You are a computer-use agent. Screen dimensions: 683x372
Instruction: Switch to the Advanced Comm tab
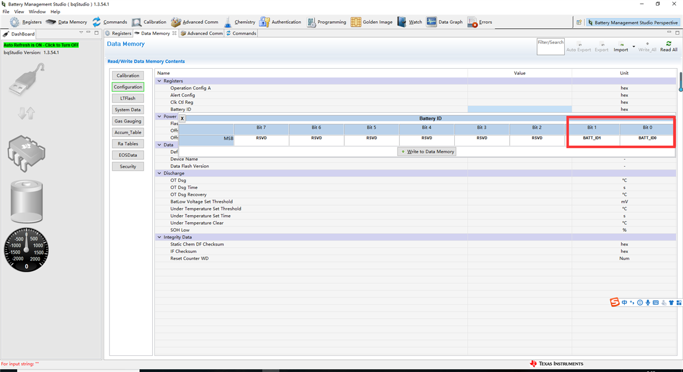201,33
